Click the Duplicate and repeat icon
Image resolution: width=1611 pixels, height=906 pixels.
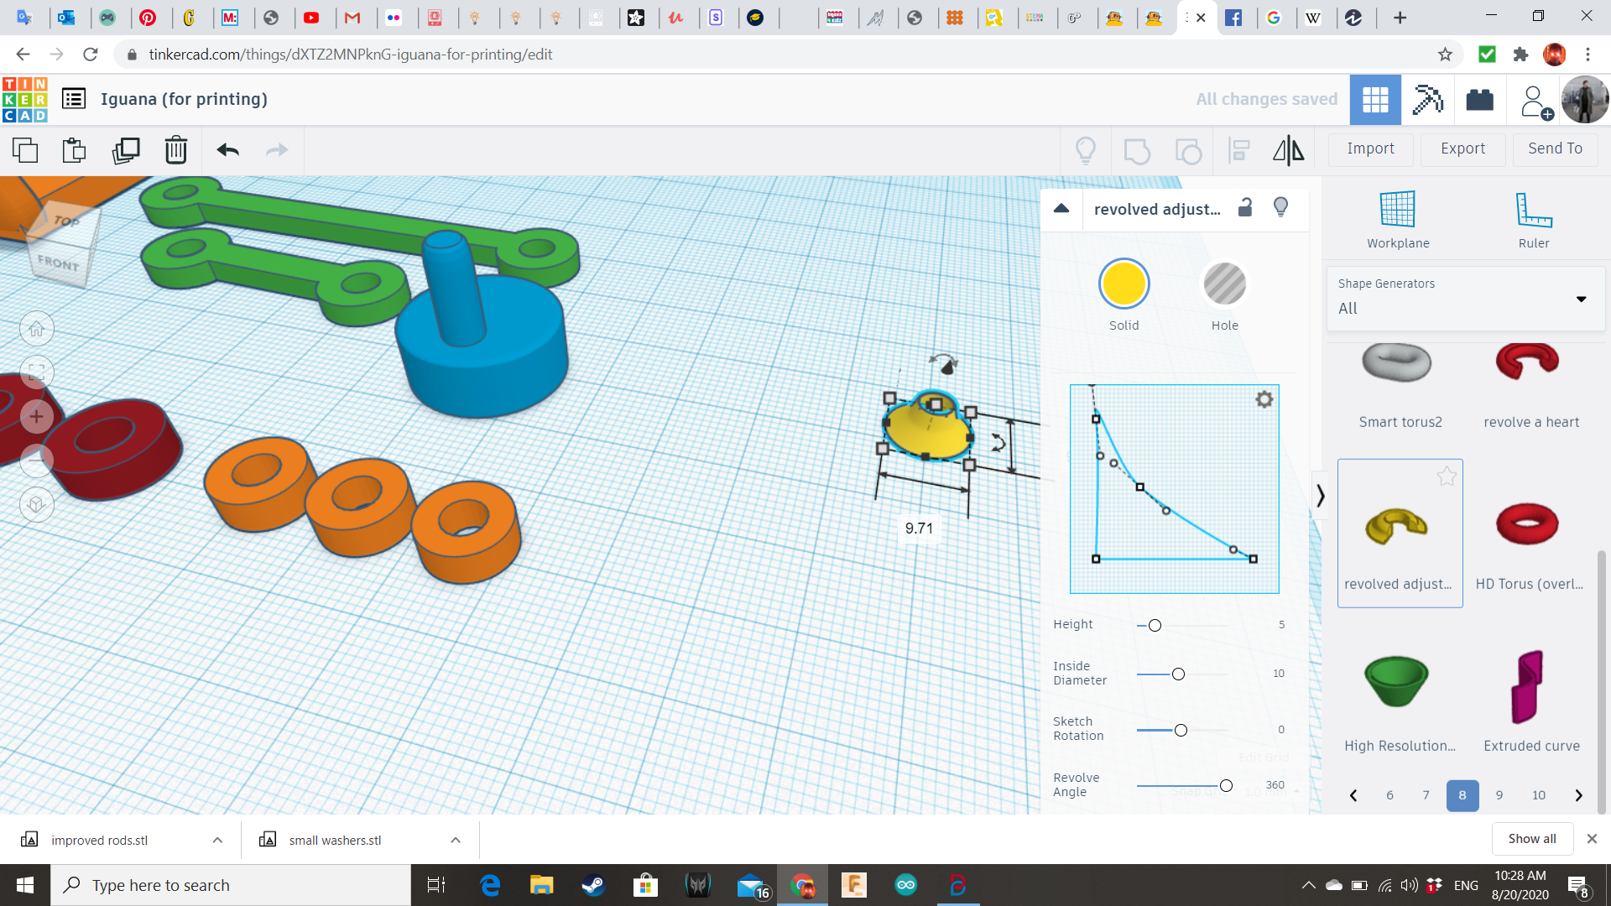click(x=126, y=150)
